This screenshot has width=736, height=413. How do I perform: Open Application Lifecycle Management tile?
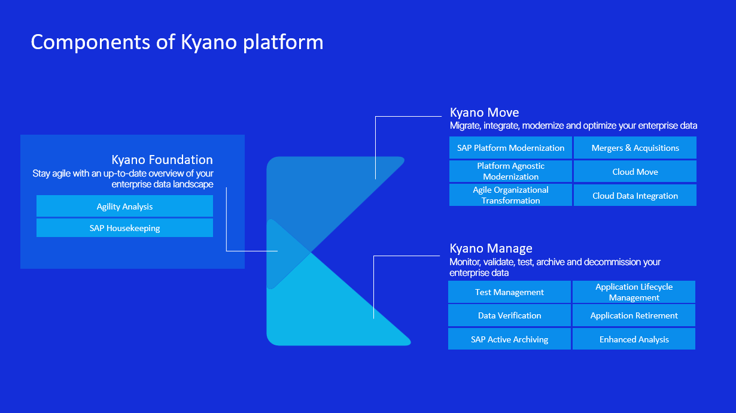tap(634, 292)
